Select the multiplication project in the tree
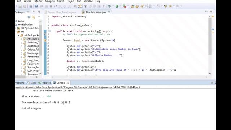Image resolution: width=231 pixels, height=130 pixels. point(25,25)
